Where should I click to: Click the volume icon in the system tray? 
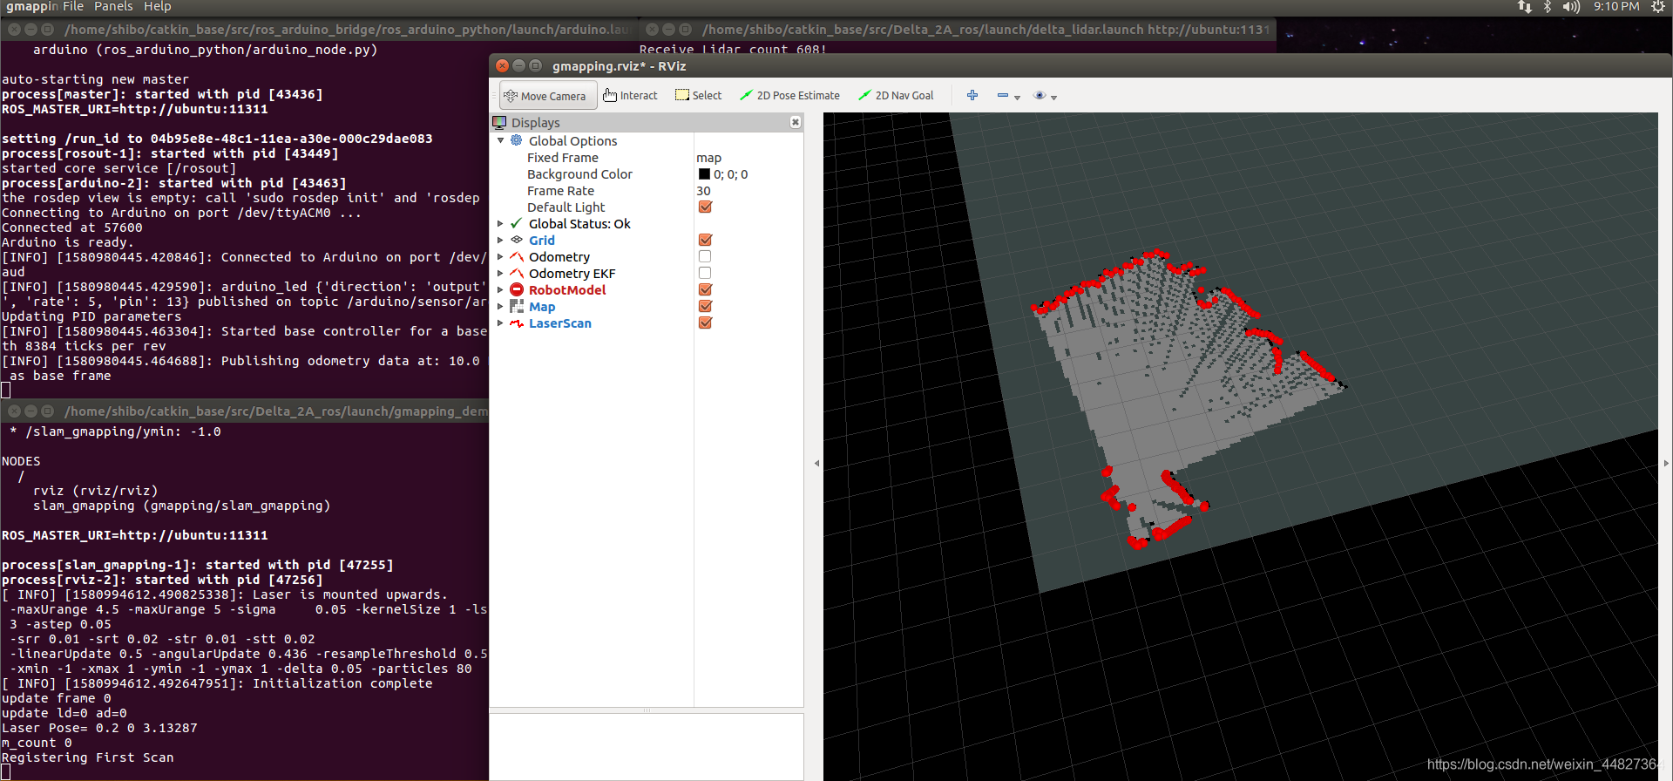1571,7
